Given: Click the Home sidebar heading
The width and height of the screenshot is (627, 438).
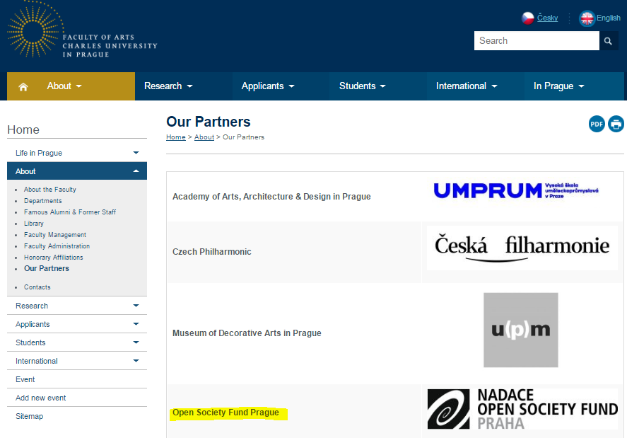Looking at the screenshot, I should [23, 129].
